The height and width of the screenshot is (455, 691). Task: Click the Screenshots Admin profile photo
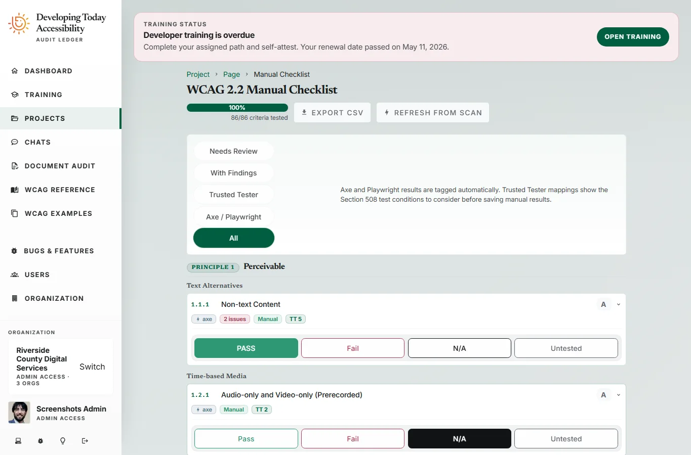click(x=19, y=413)
